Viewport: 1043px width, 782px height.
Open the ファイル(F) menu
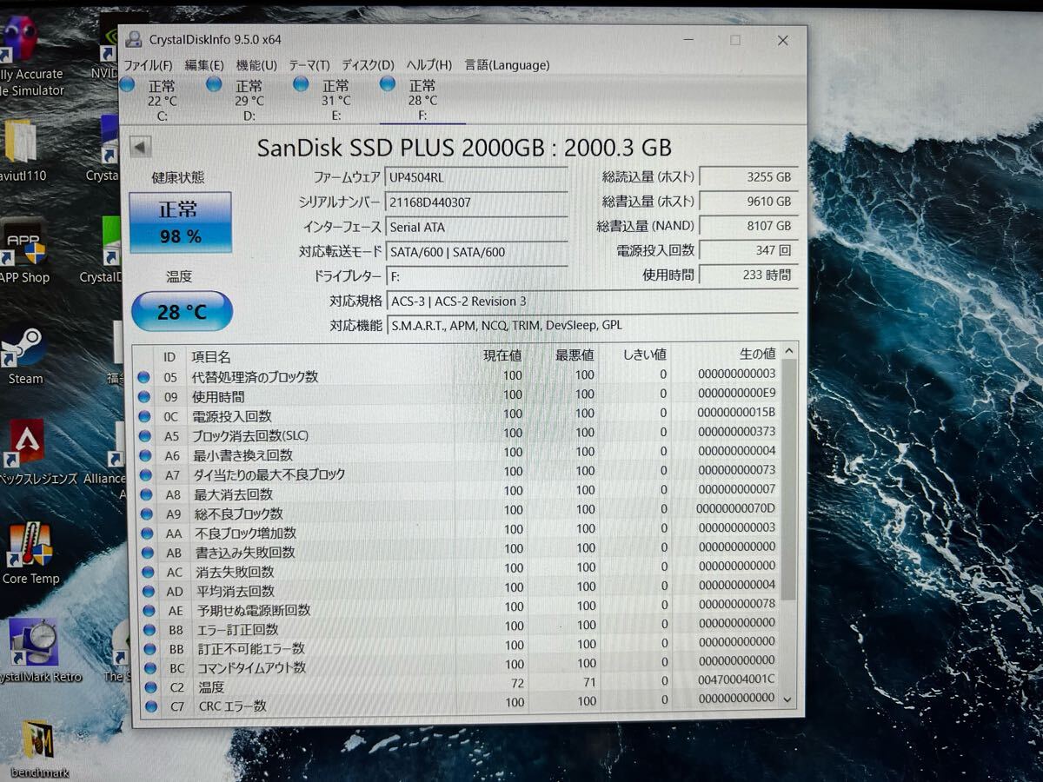148,65
